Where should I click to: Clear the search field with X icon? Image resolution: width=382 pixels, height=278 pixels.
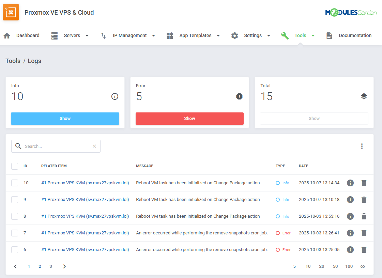(x=94, y=146)
